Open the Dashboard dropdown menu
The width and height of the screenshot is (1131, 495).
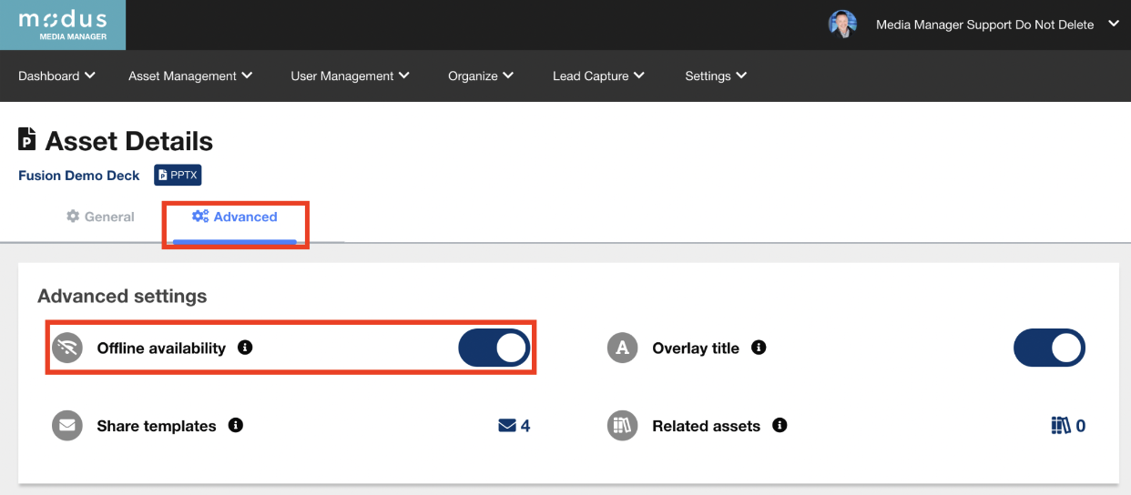coord(56,76)
